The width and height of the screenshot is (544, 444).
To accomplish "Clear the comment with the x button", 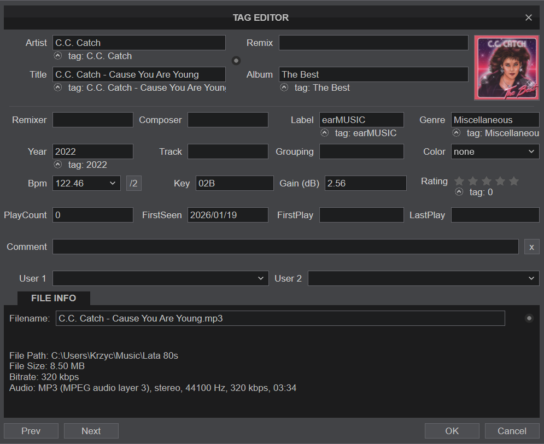I will 531,247.
